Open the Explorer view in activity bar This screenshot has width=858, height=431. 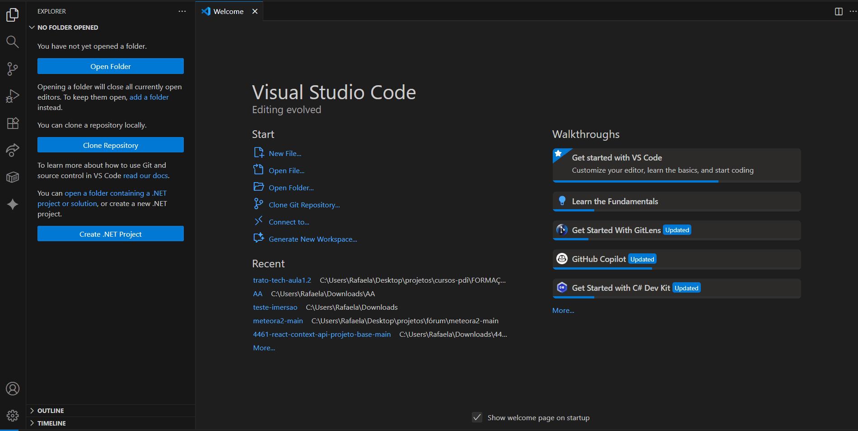13,15
